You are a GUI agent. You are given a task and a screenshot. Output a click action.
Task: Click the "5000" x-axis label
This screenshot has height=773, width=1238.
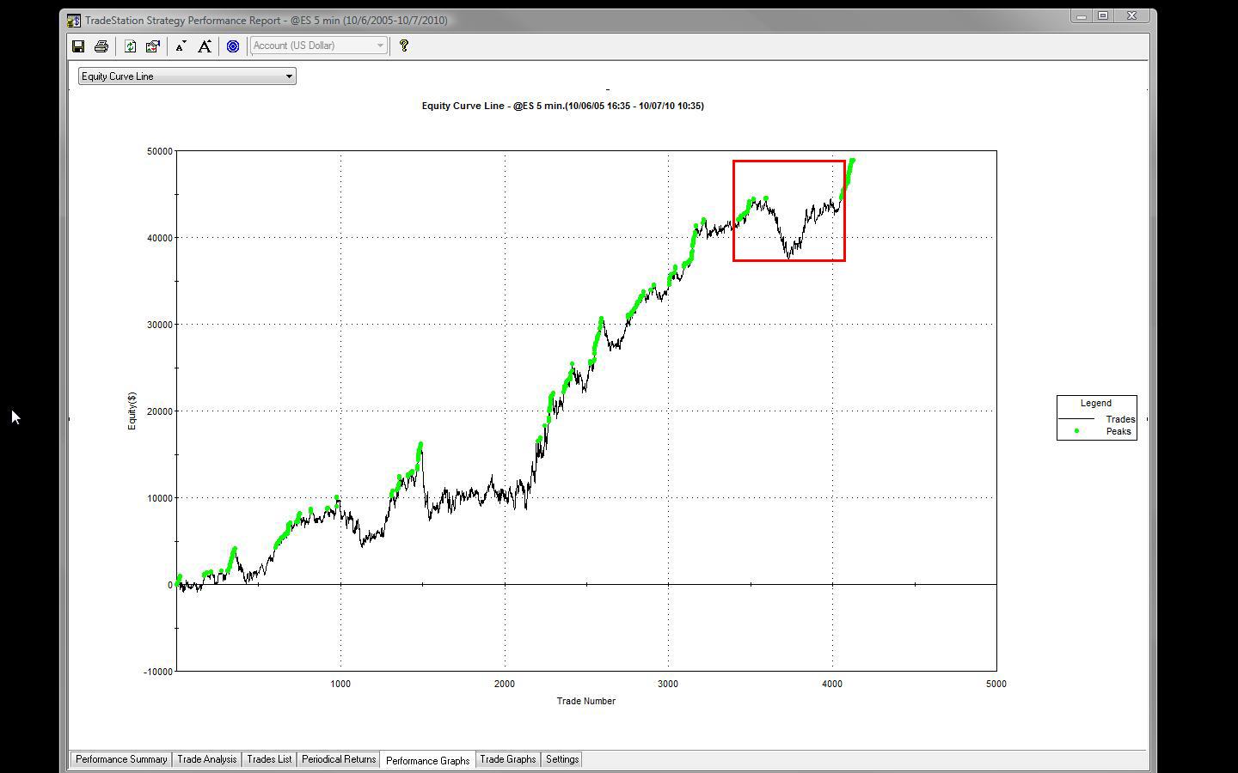coord(996,684)
